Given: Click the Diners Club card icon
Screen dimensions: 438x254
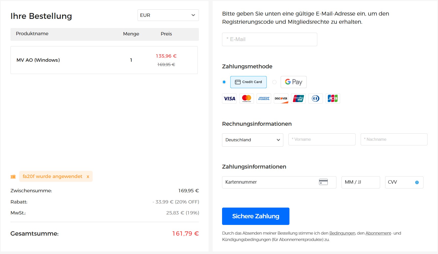Looking at the screenshot, I should pyautogui.click(x=315, y=98).
